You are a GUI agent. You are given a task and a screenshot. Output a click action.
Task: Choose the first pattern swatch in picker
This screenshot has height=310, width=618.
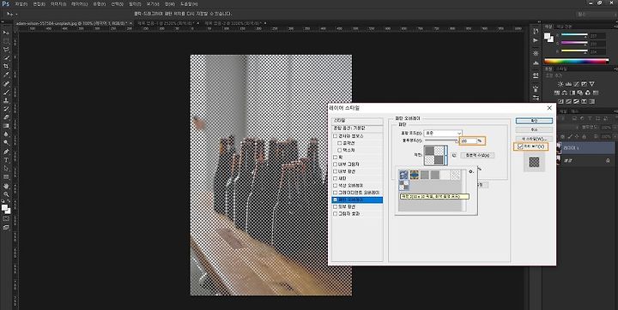(x=403, y=175)
